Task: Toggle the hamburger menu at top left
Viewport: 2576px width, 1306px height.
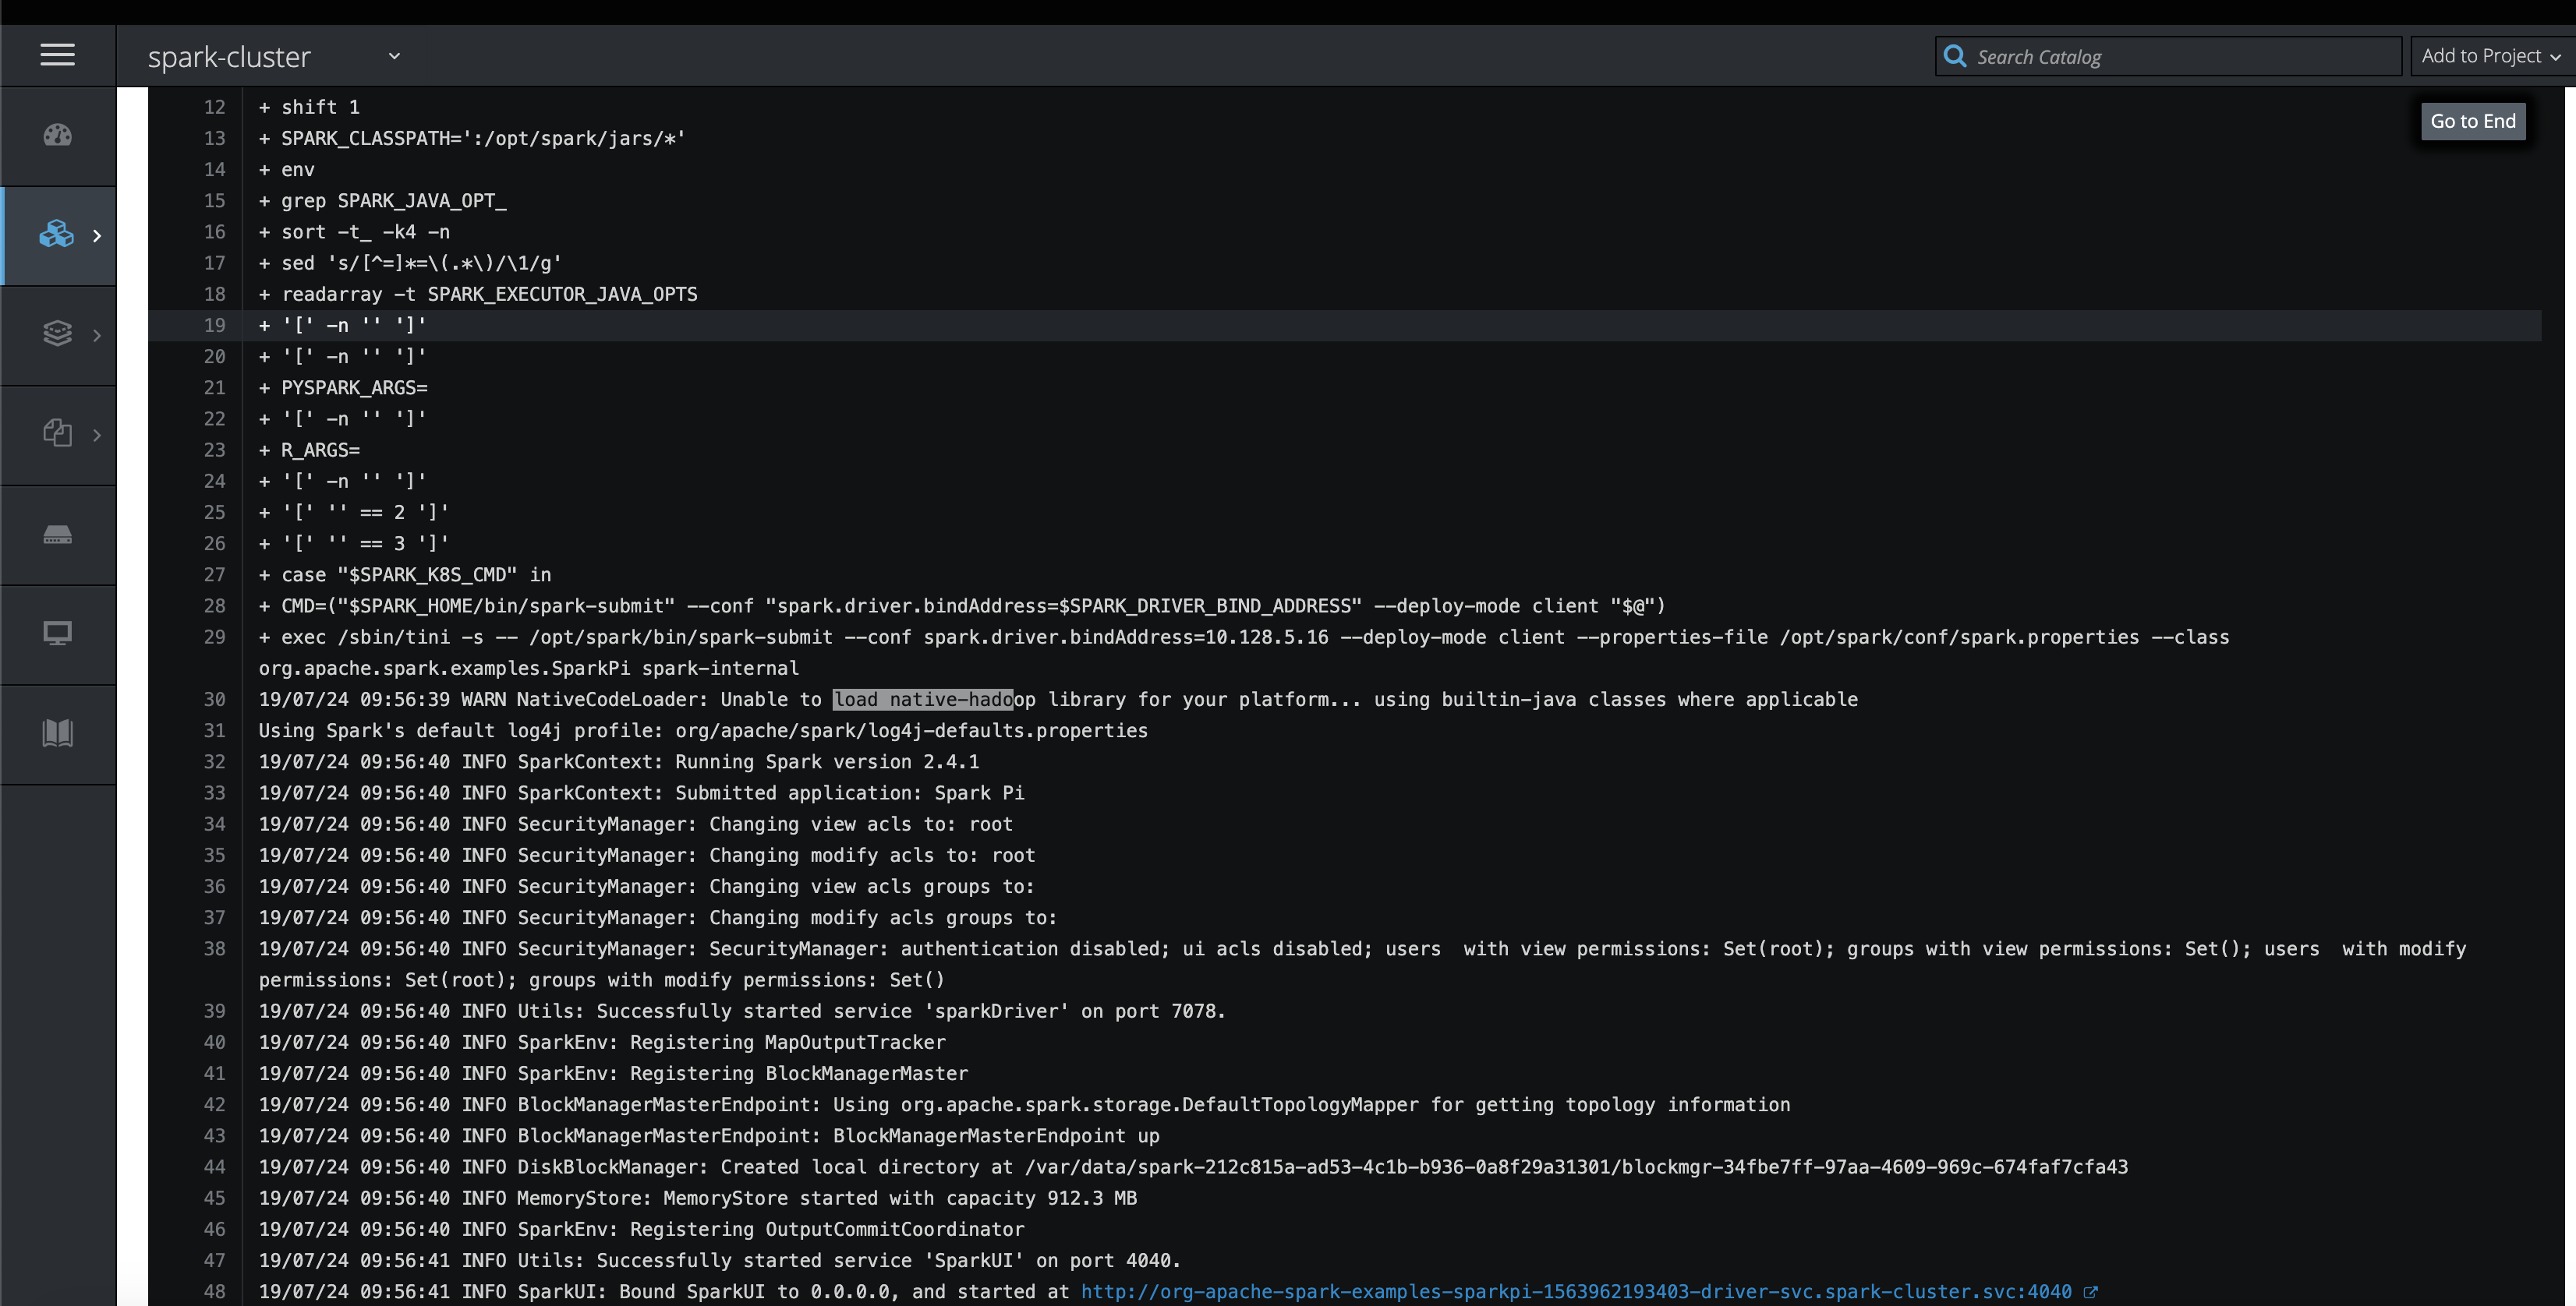Action: tap(57, 55)
